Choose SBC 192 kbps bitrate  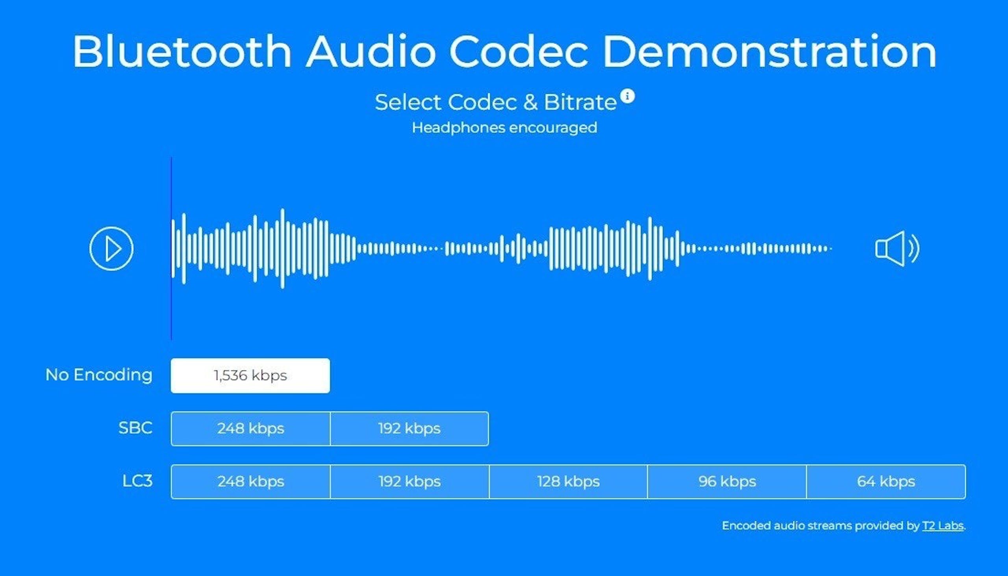[409, 429]
